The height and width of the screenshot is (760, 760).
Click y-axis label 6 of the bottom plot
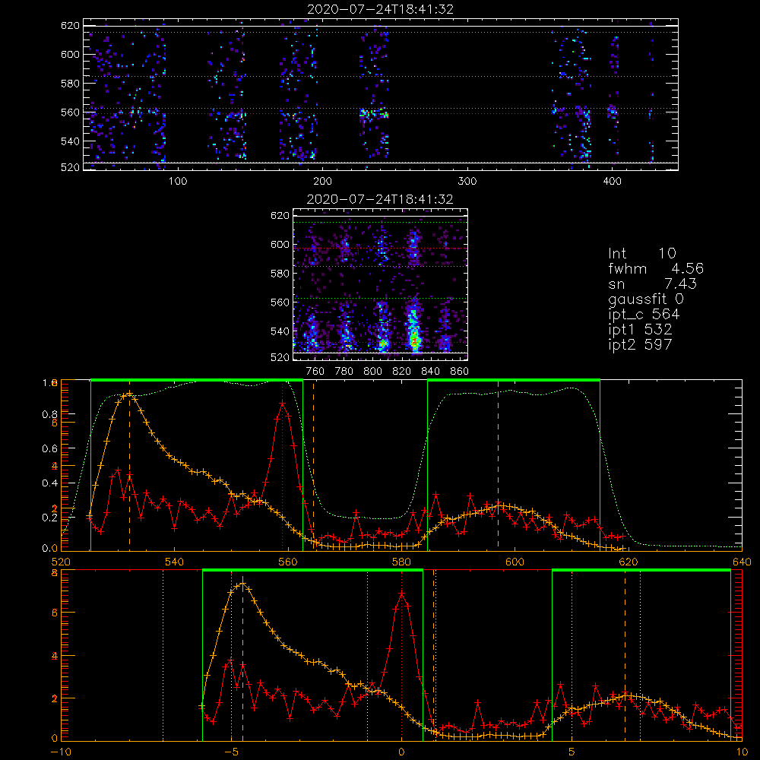click(54, 613)
